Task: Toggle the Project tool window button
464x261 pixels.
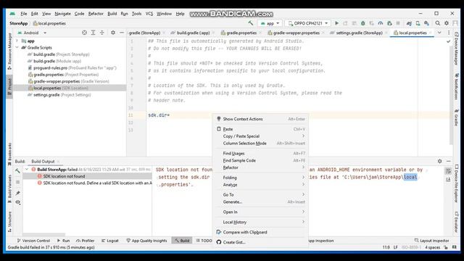Action: point(9,86)
